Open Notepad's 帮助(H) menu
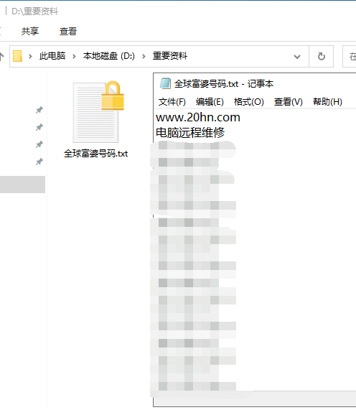Screen dimensions: 356x410 click(327, 102)
